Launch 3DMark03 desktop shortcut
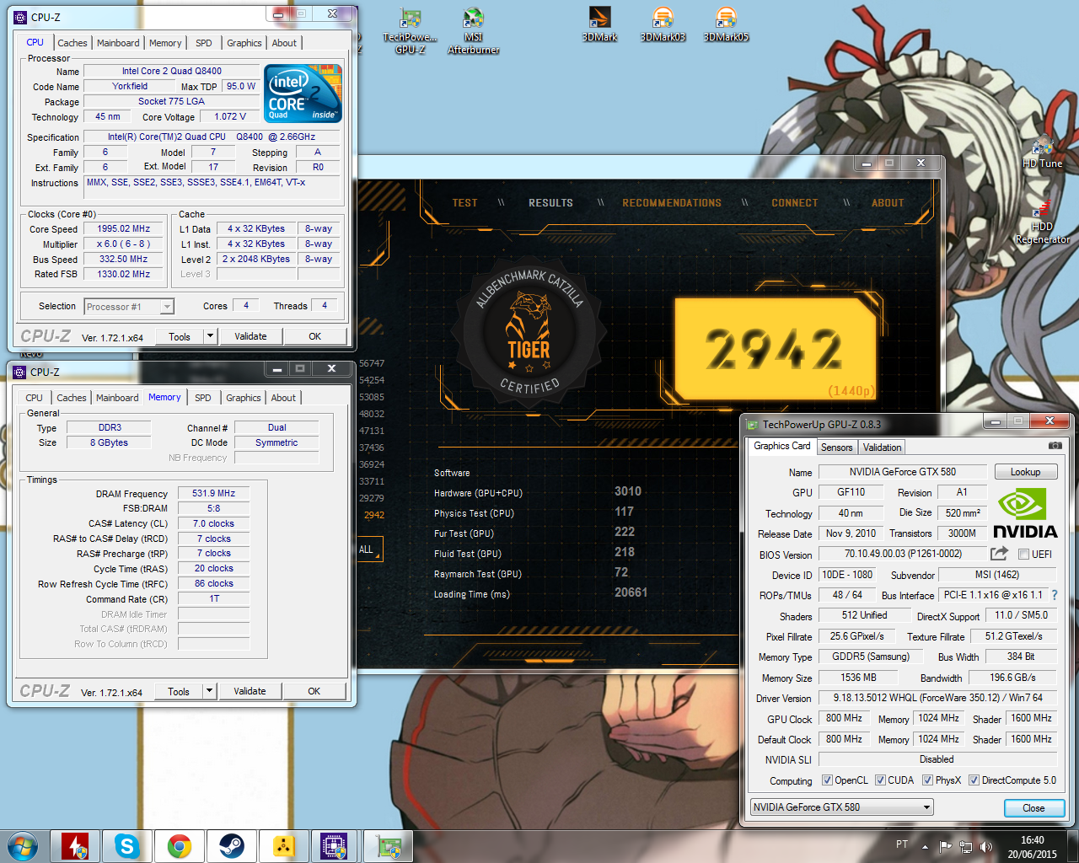This screenshot has width=1079, height=863. coord(663,24)
